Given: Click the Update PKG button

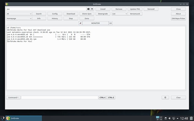Looking at the screenshot, I should tap(135, 9).
